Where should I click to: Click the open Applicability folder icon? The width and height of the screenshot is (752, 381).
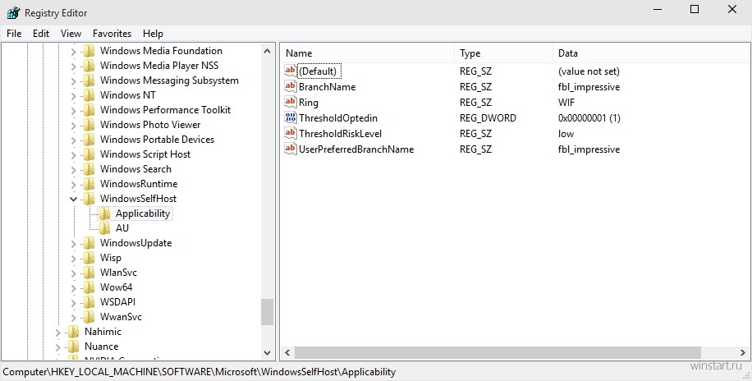(x=104, y=213)
